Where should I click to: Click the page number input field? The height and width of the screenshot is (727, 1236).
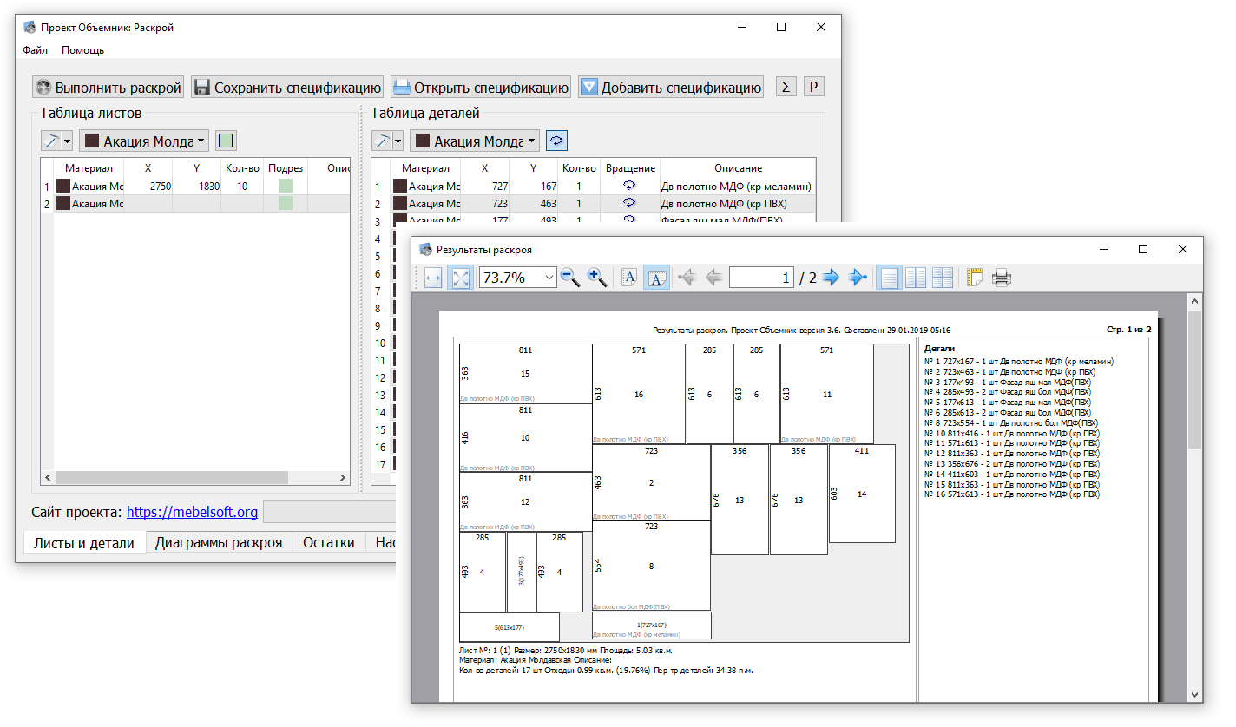coord(761,278)
